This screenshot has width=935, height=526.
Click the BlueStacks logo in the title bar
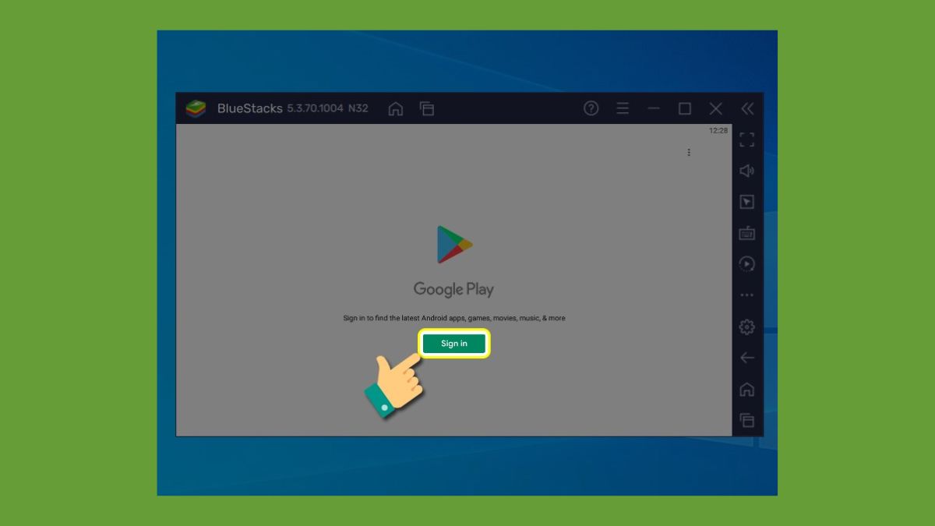pyautogui.click(x=196, y=108)
